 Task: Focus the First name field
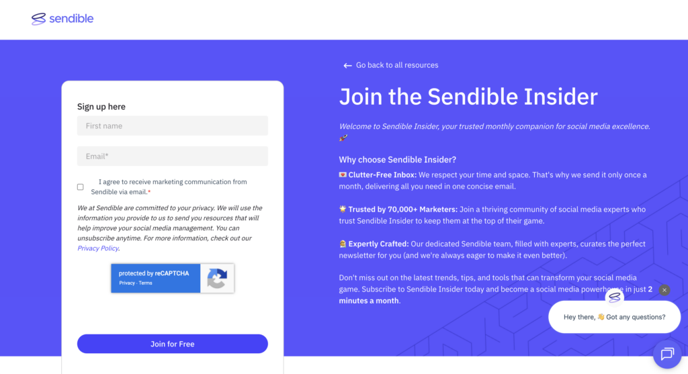tap(173, 126)
